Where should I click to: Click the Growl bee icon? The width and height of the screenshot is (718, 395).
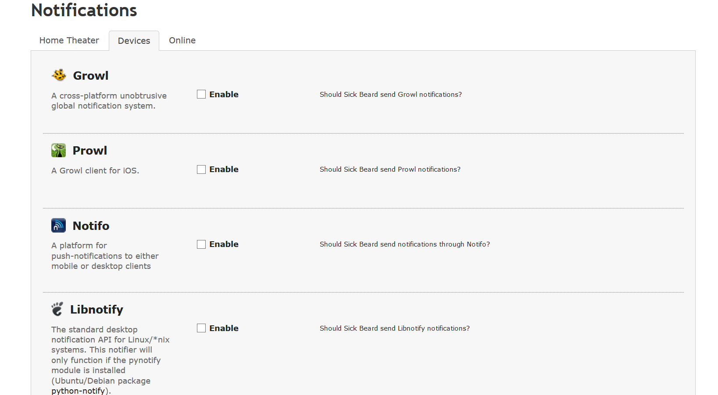(x=59, y=75)
